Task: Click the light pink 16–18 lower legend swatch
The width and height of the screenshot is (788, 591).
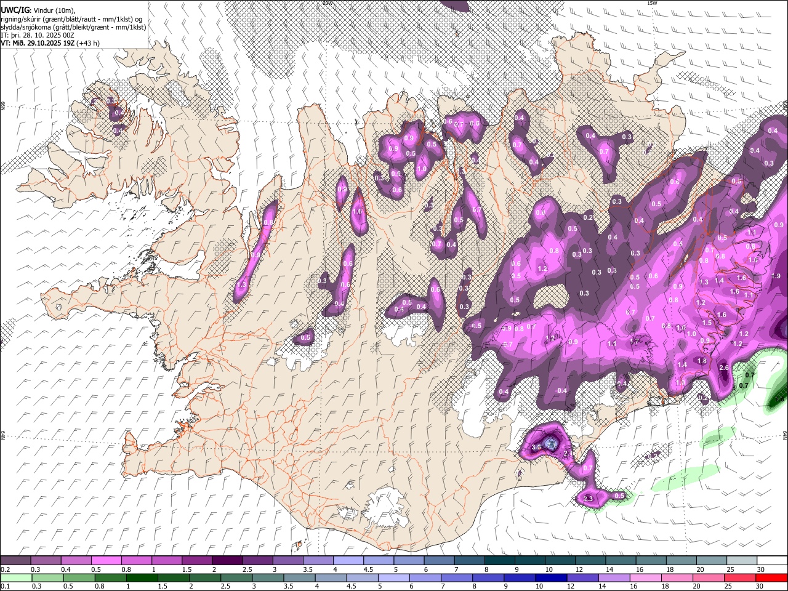Action: (645, 577)
